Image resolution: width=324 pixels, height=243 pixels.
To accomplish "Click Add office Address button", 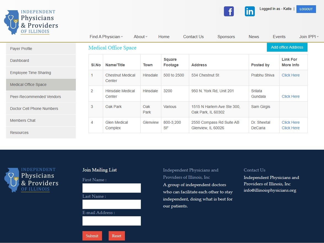I will [287, 47].
